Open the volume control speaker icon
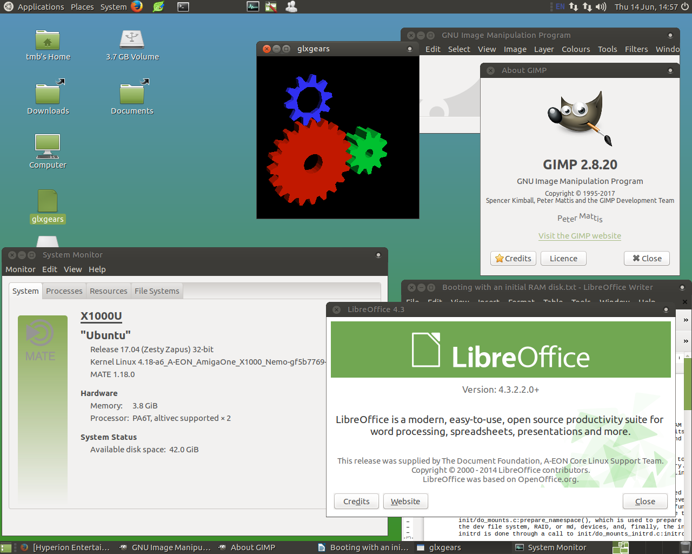692x554 pixels. click(601, 7)
